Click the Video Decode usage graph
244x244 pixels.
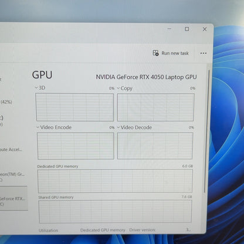pos(155,146)
